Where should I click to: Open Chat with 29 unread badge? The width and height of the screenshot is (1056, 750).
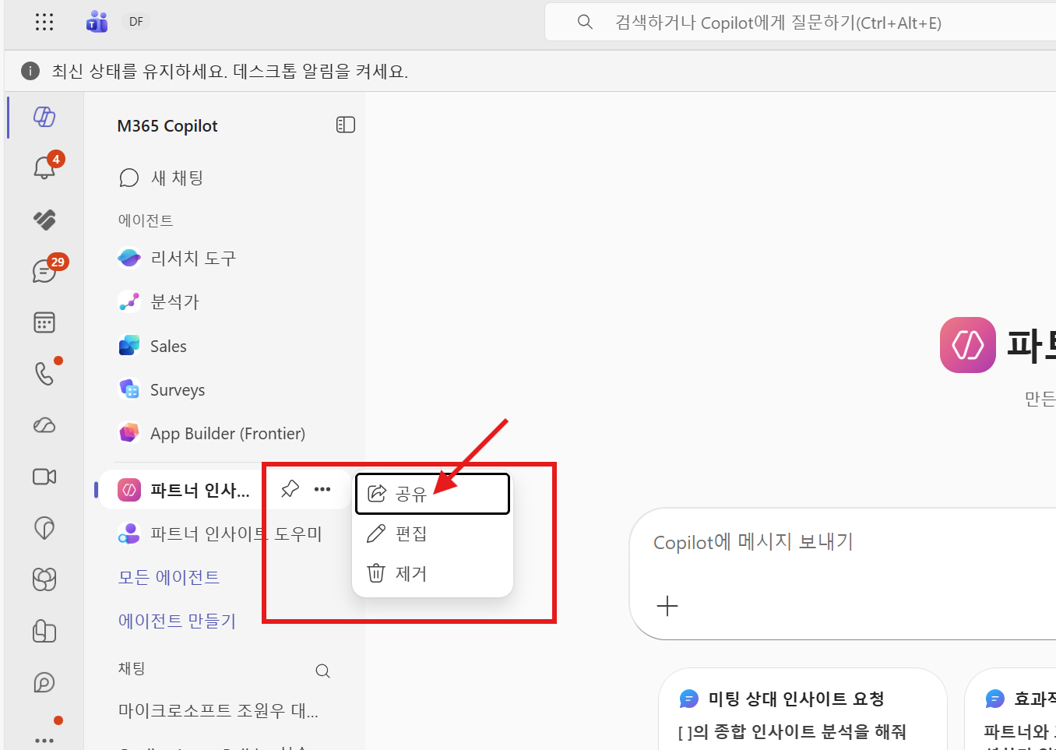coord(44,270)
